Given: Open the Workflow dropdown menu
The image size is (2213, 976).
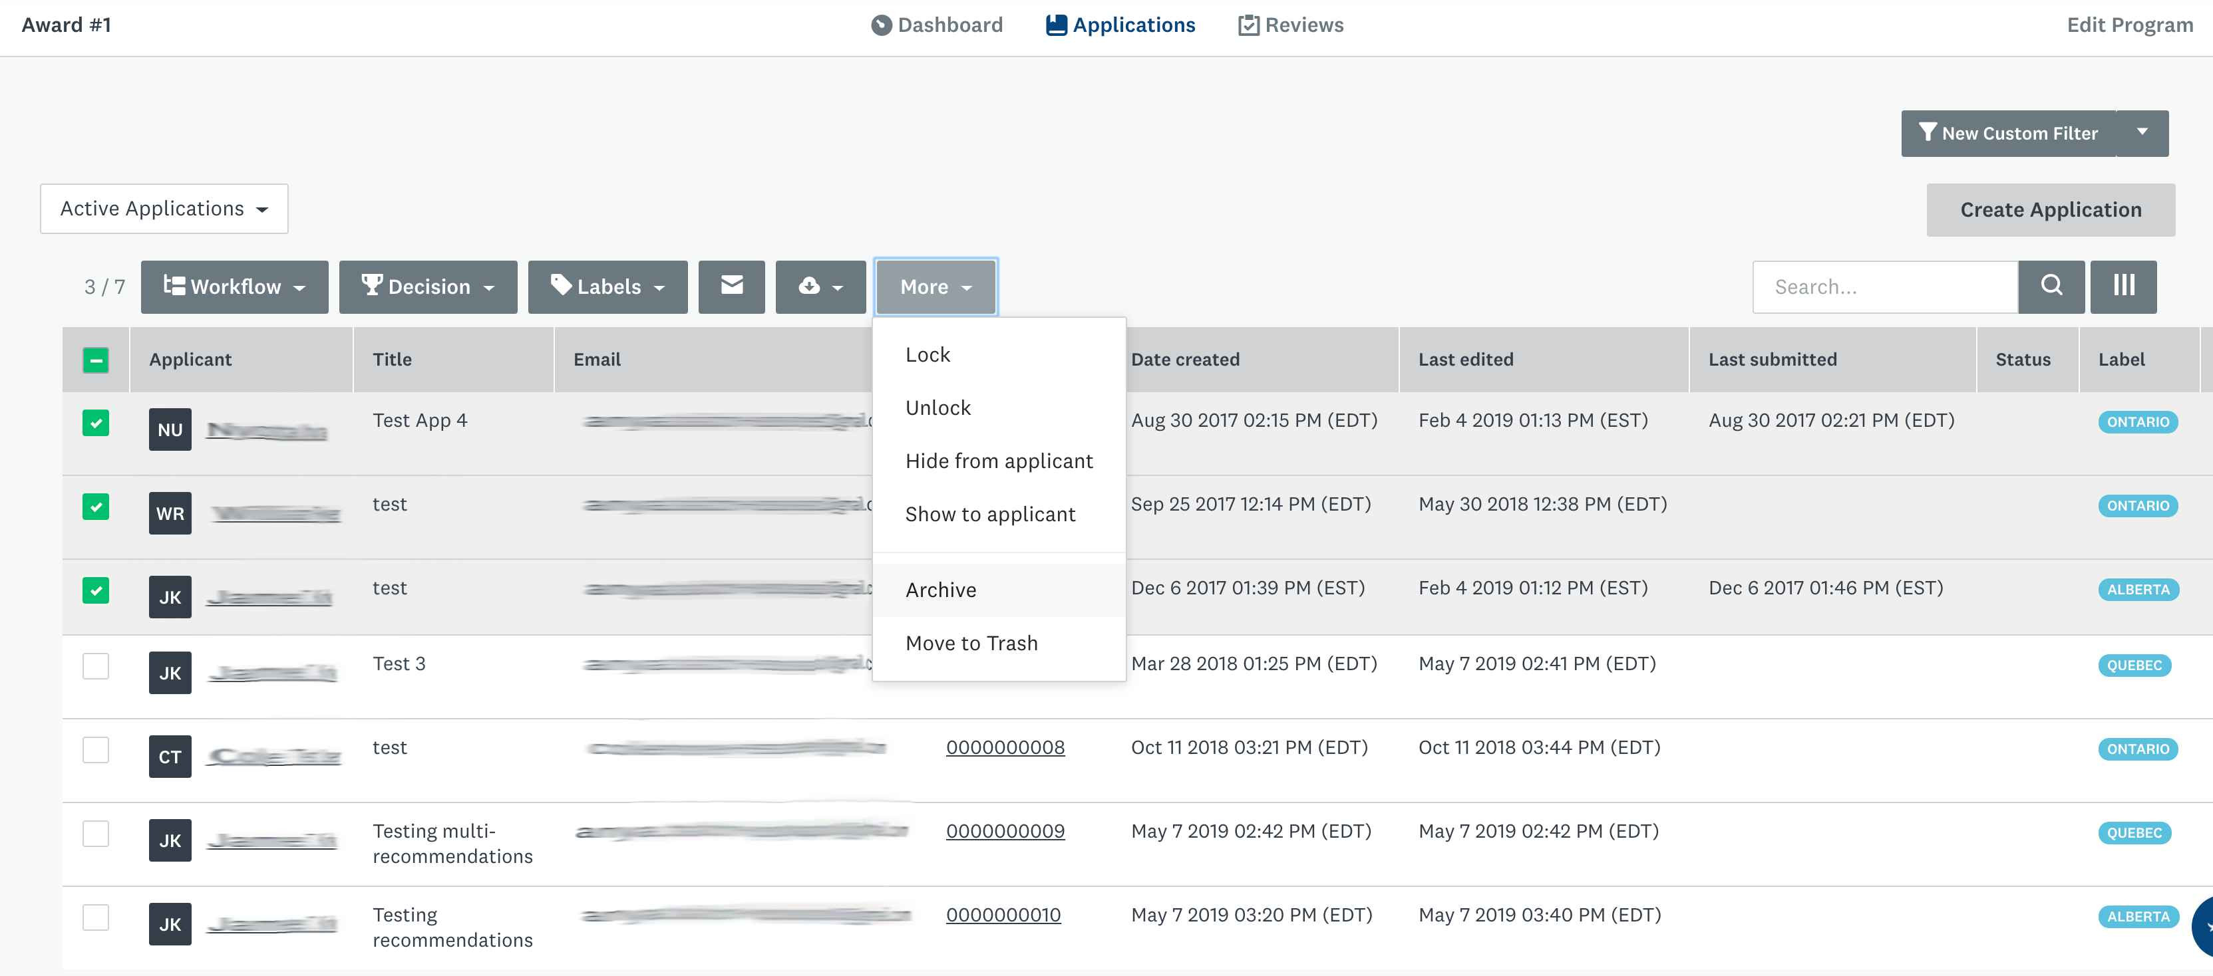Looking at the screenshot, I should coord(234,287).
